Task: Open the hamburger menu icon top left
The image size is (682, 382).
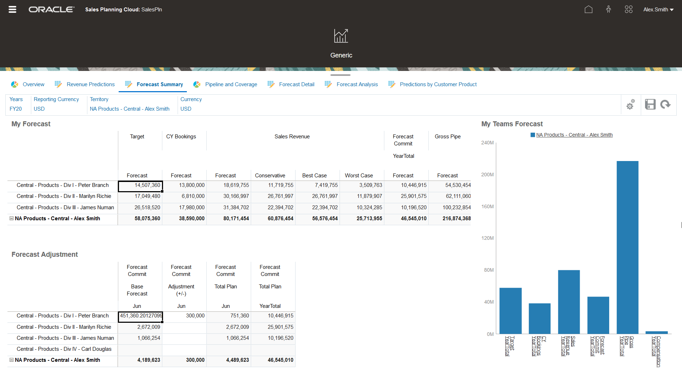Action: [12, 9]
